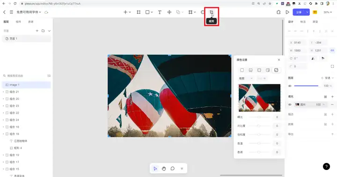Click the cloud sync status icon

tap(46, 12)
